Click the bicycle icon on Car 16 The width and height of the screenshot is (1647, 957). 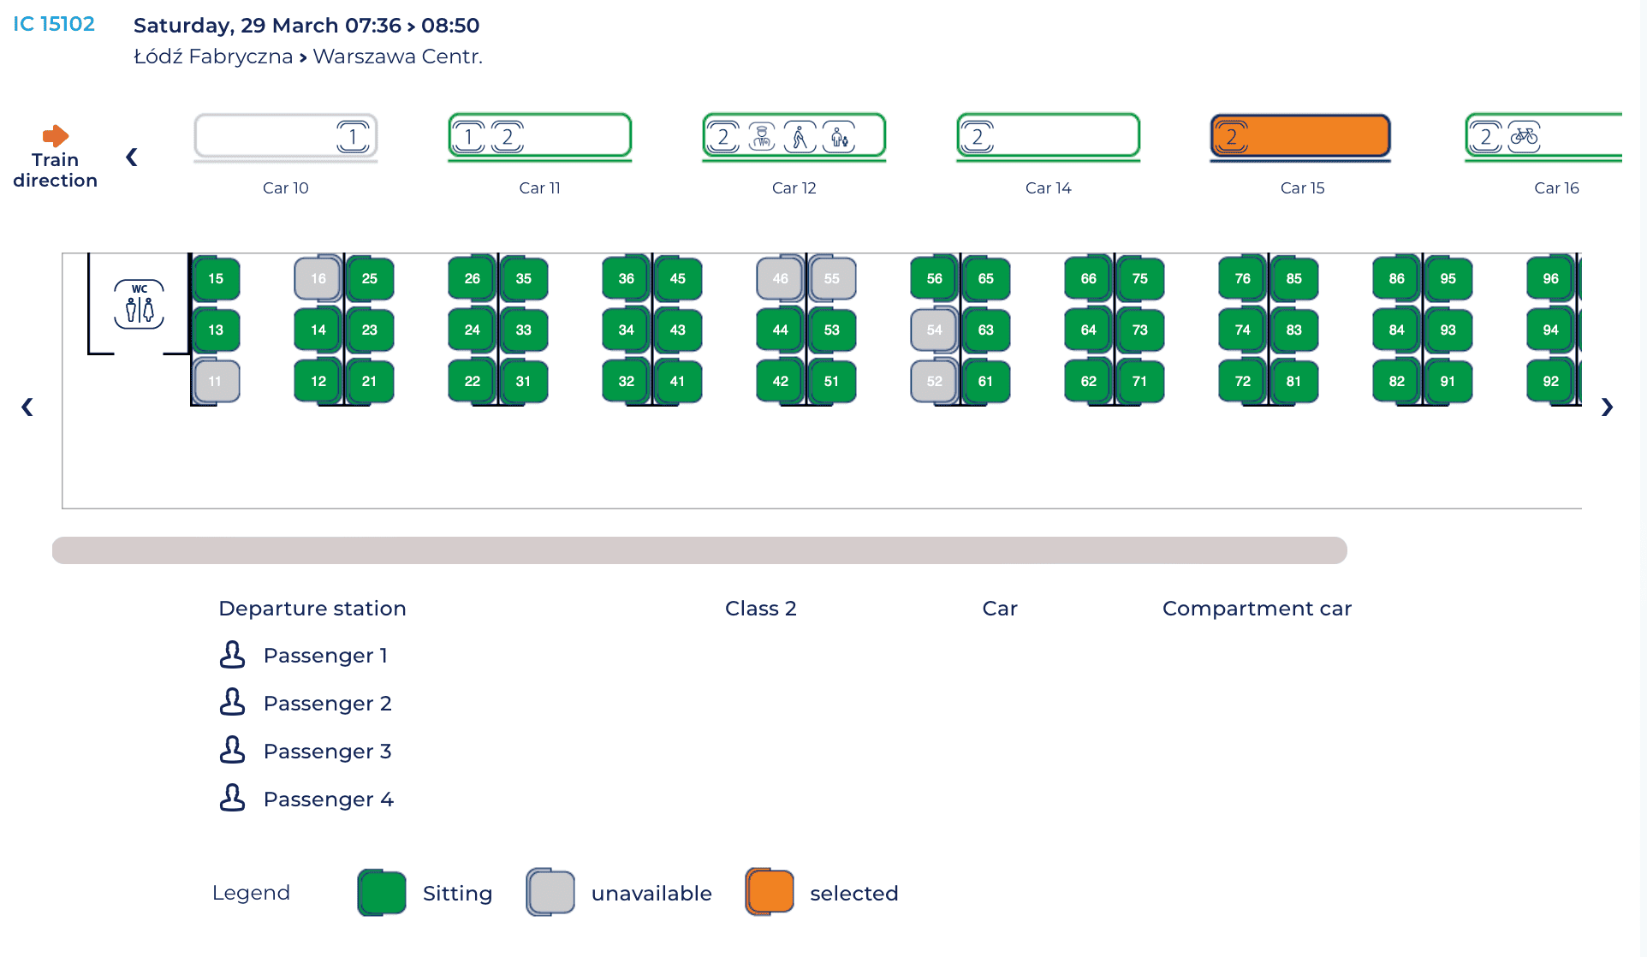coord(1524,136)
